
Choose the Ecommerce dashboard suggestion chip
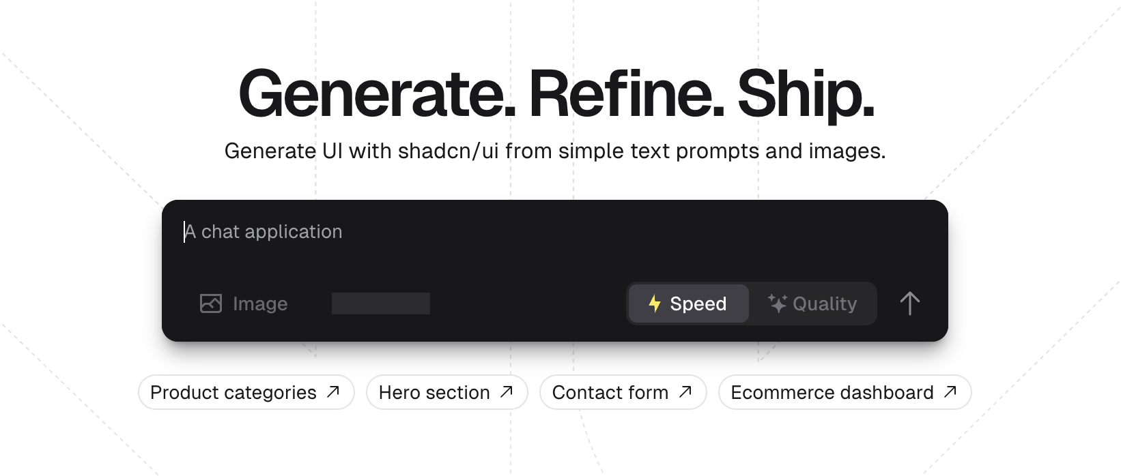tap(845, 392)
